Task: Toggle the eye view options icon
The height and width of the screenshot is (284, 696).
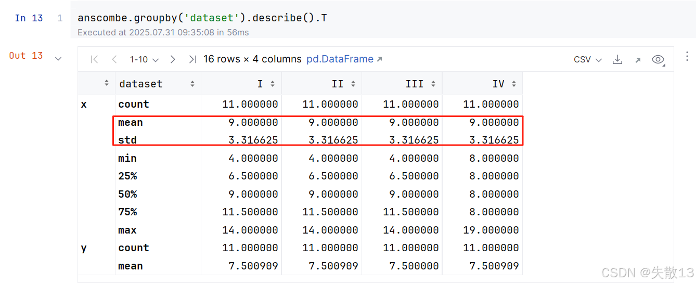Action: pyautogui.click(x=658, y=59)
